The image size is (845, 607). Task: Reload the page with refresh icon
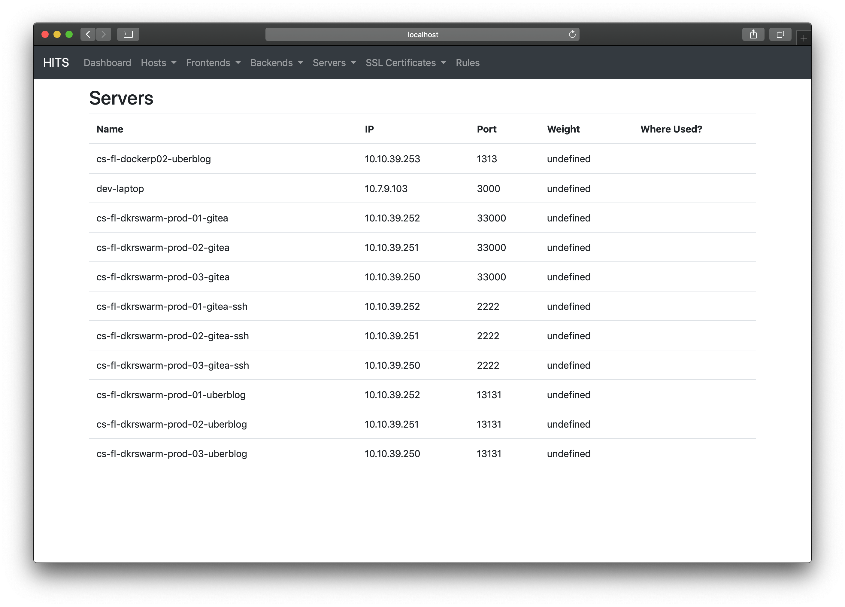572,34
